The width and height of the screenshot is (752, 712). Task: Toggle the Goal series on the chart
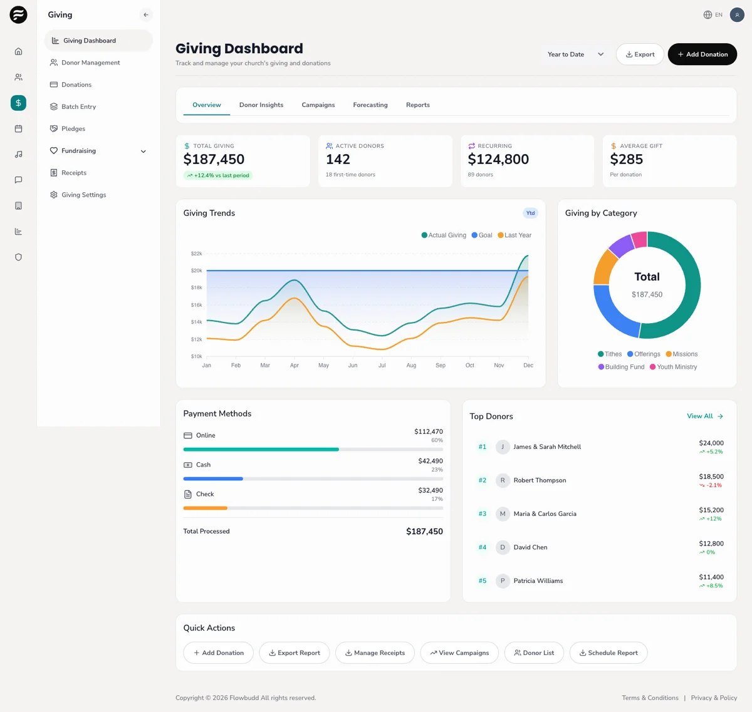coord(481,235)
